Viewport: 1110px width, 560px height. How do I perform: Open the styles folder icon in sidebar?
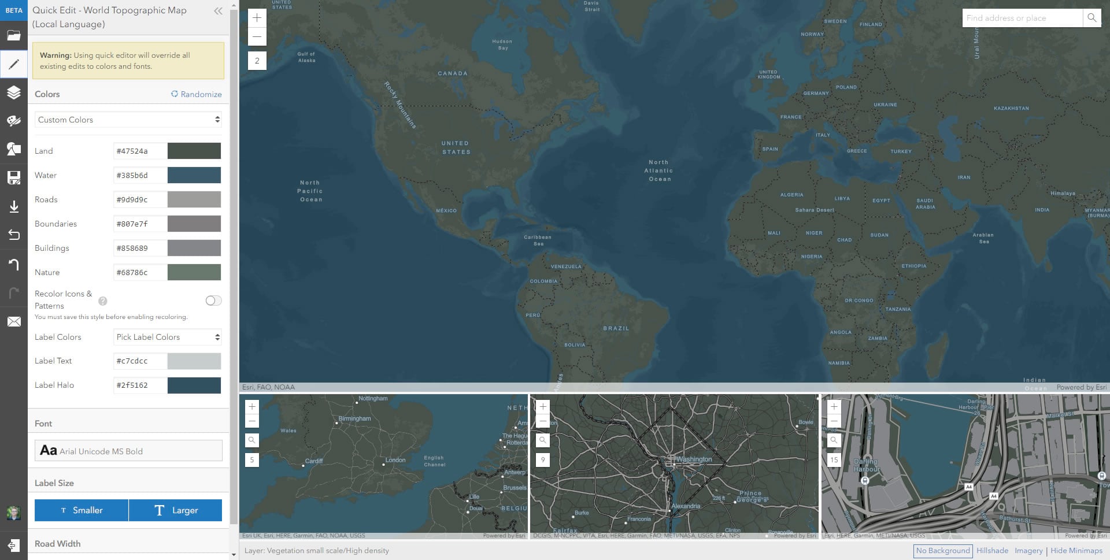pos(14,36)
